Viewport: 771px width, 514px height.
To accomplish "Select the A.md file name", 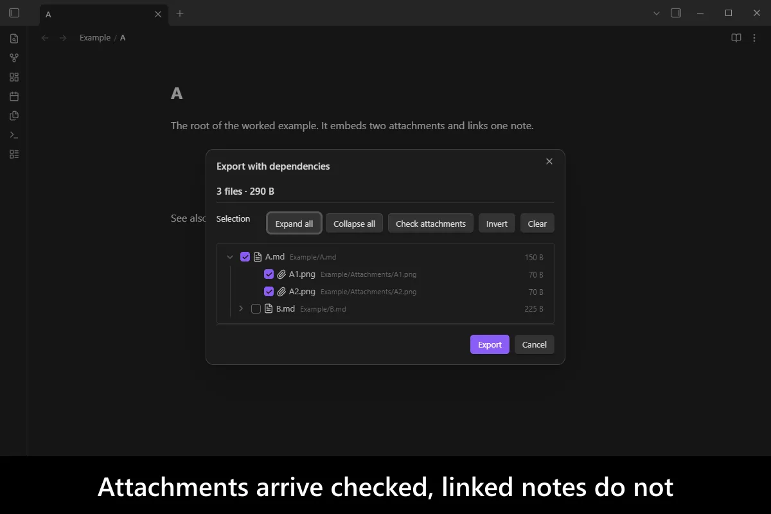I will (x=275, y=257).
